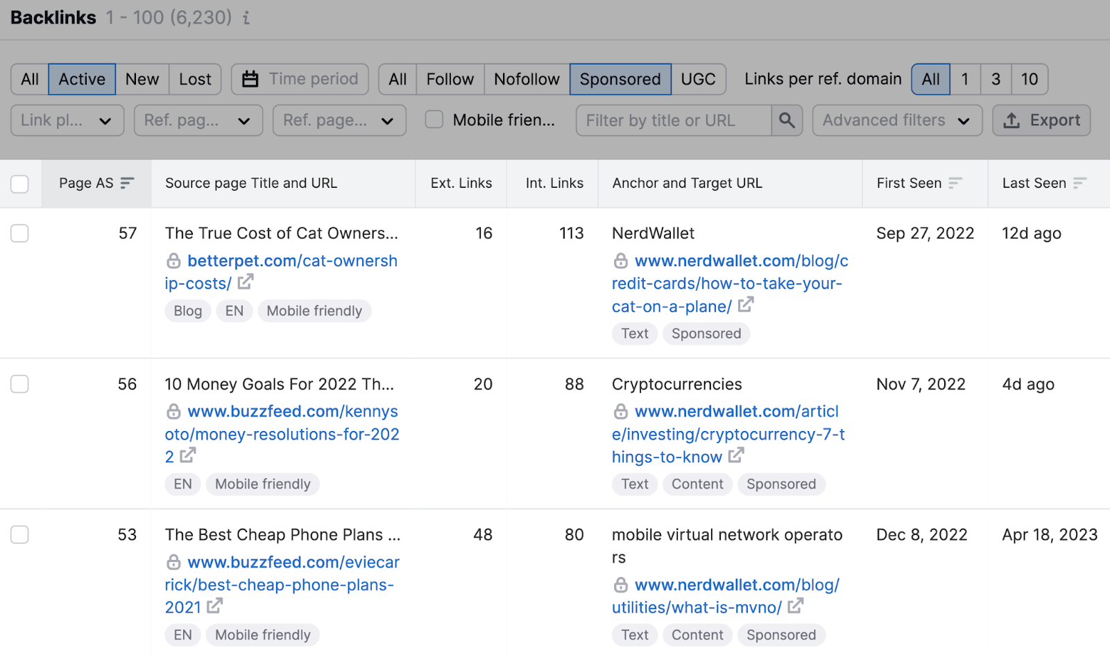This screenshot has height=659, width=1110.
Task: Click the Blog tag on betterpet row
Action: [188, 311]
